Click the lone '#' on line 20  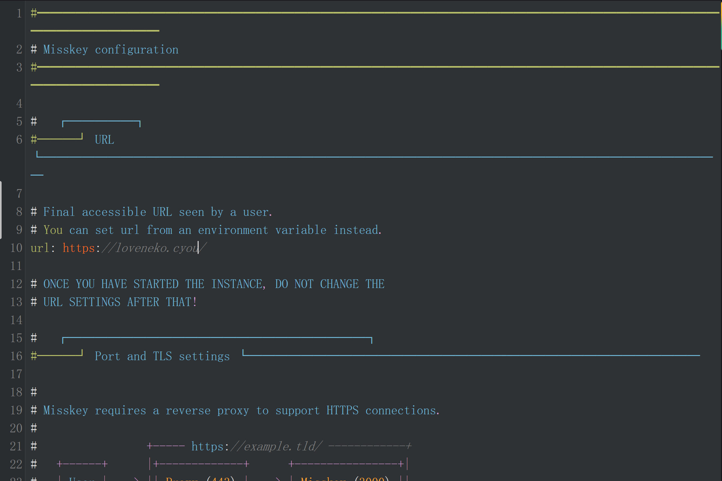[x=34, y=428]
